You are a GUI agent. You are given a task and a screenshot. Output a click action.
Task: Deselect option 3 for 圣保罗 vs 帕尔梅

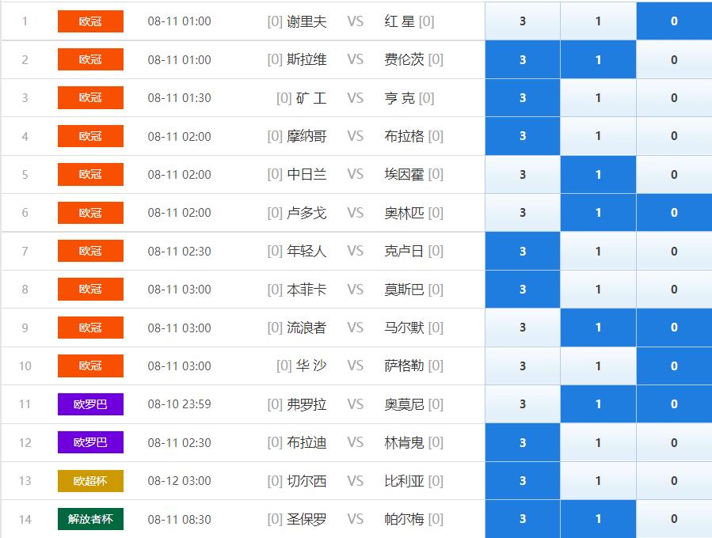[523, 519]
